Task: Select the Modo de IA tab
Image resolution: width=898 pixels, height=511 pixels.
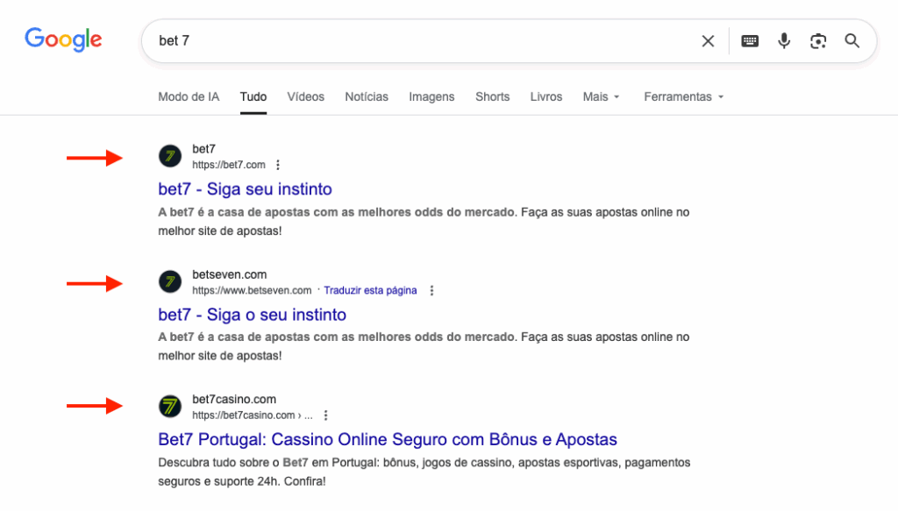Action: point(189,96)
